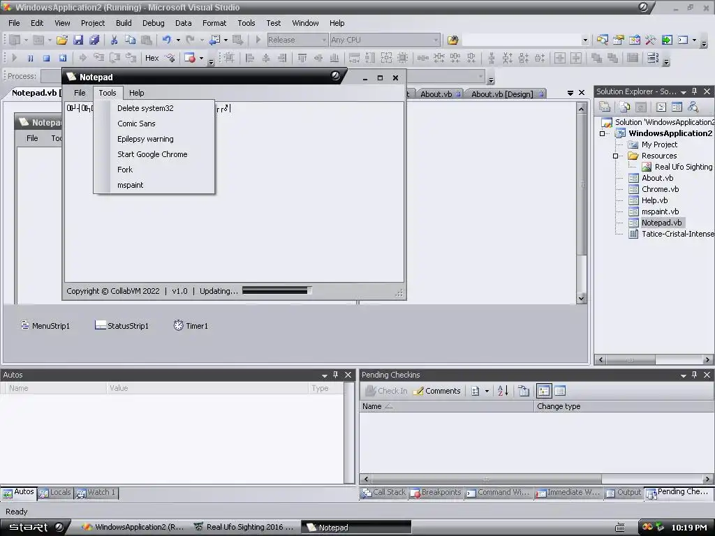The image size is (715, 536).
Task: Open the Build menu in Visual Studio
Action: click(x=124, y=23)
